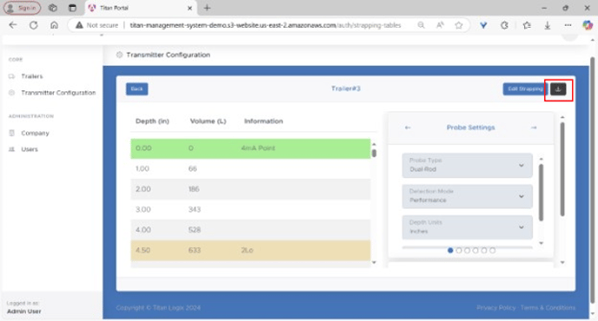Open a new browser tab
Image resolution: width=598 pixels, height=321 pixels.
point(207,8)
